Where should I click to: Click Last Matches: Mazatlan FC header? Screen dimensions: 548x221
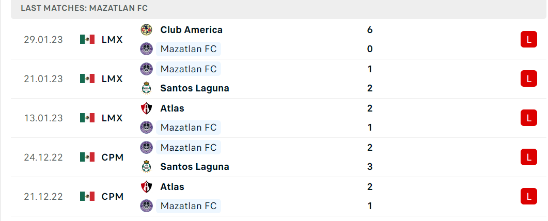(x=84, y=8)
